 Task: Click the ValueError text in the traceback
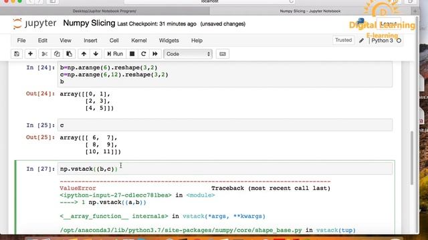[78, 188]
